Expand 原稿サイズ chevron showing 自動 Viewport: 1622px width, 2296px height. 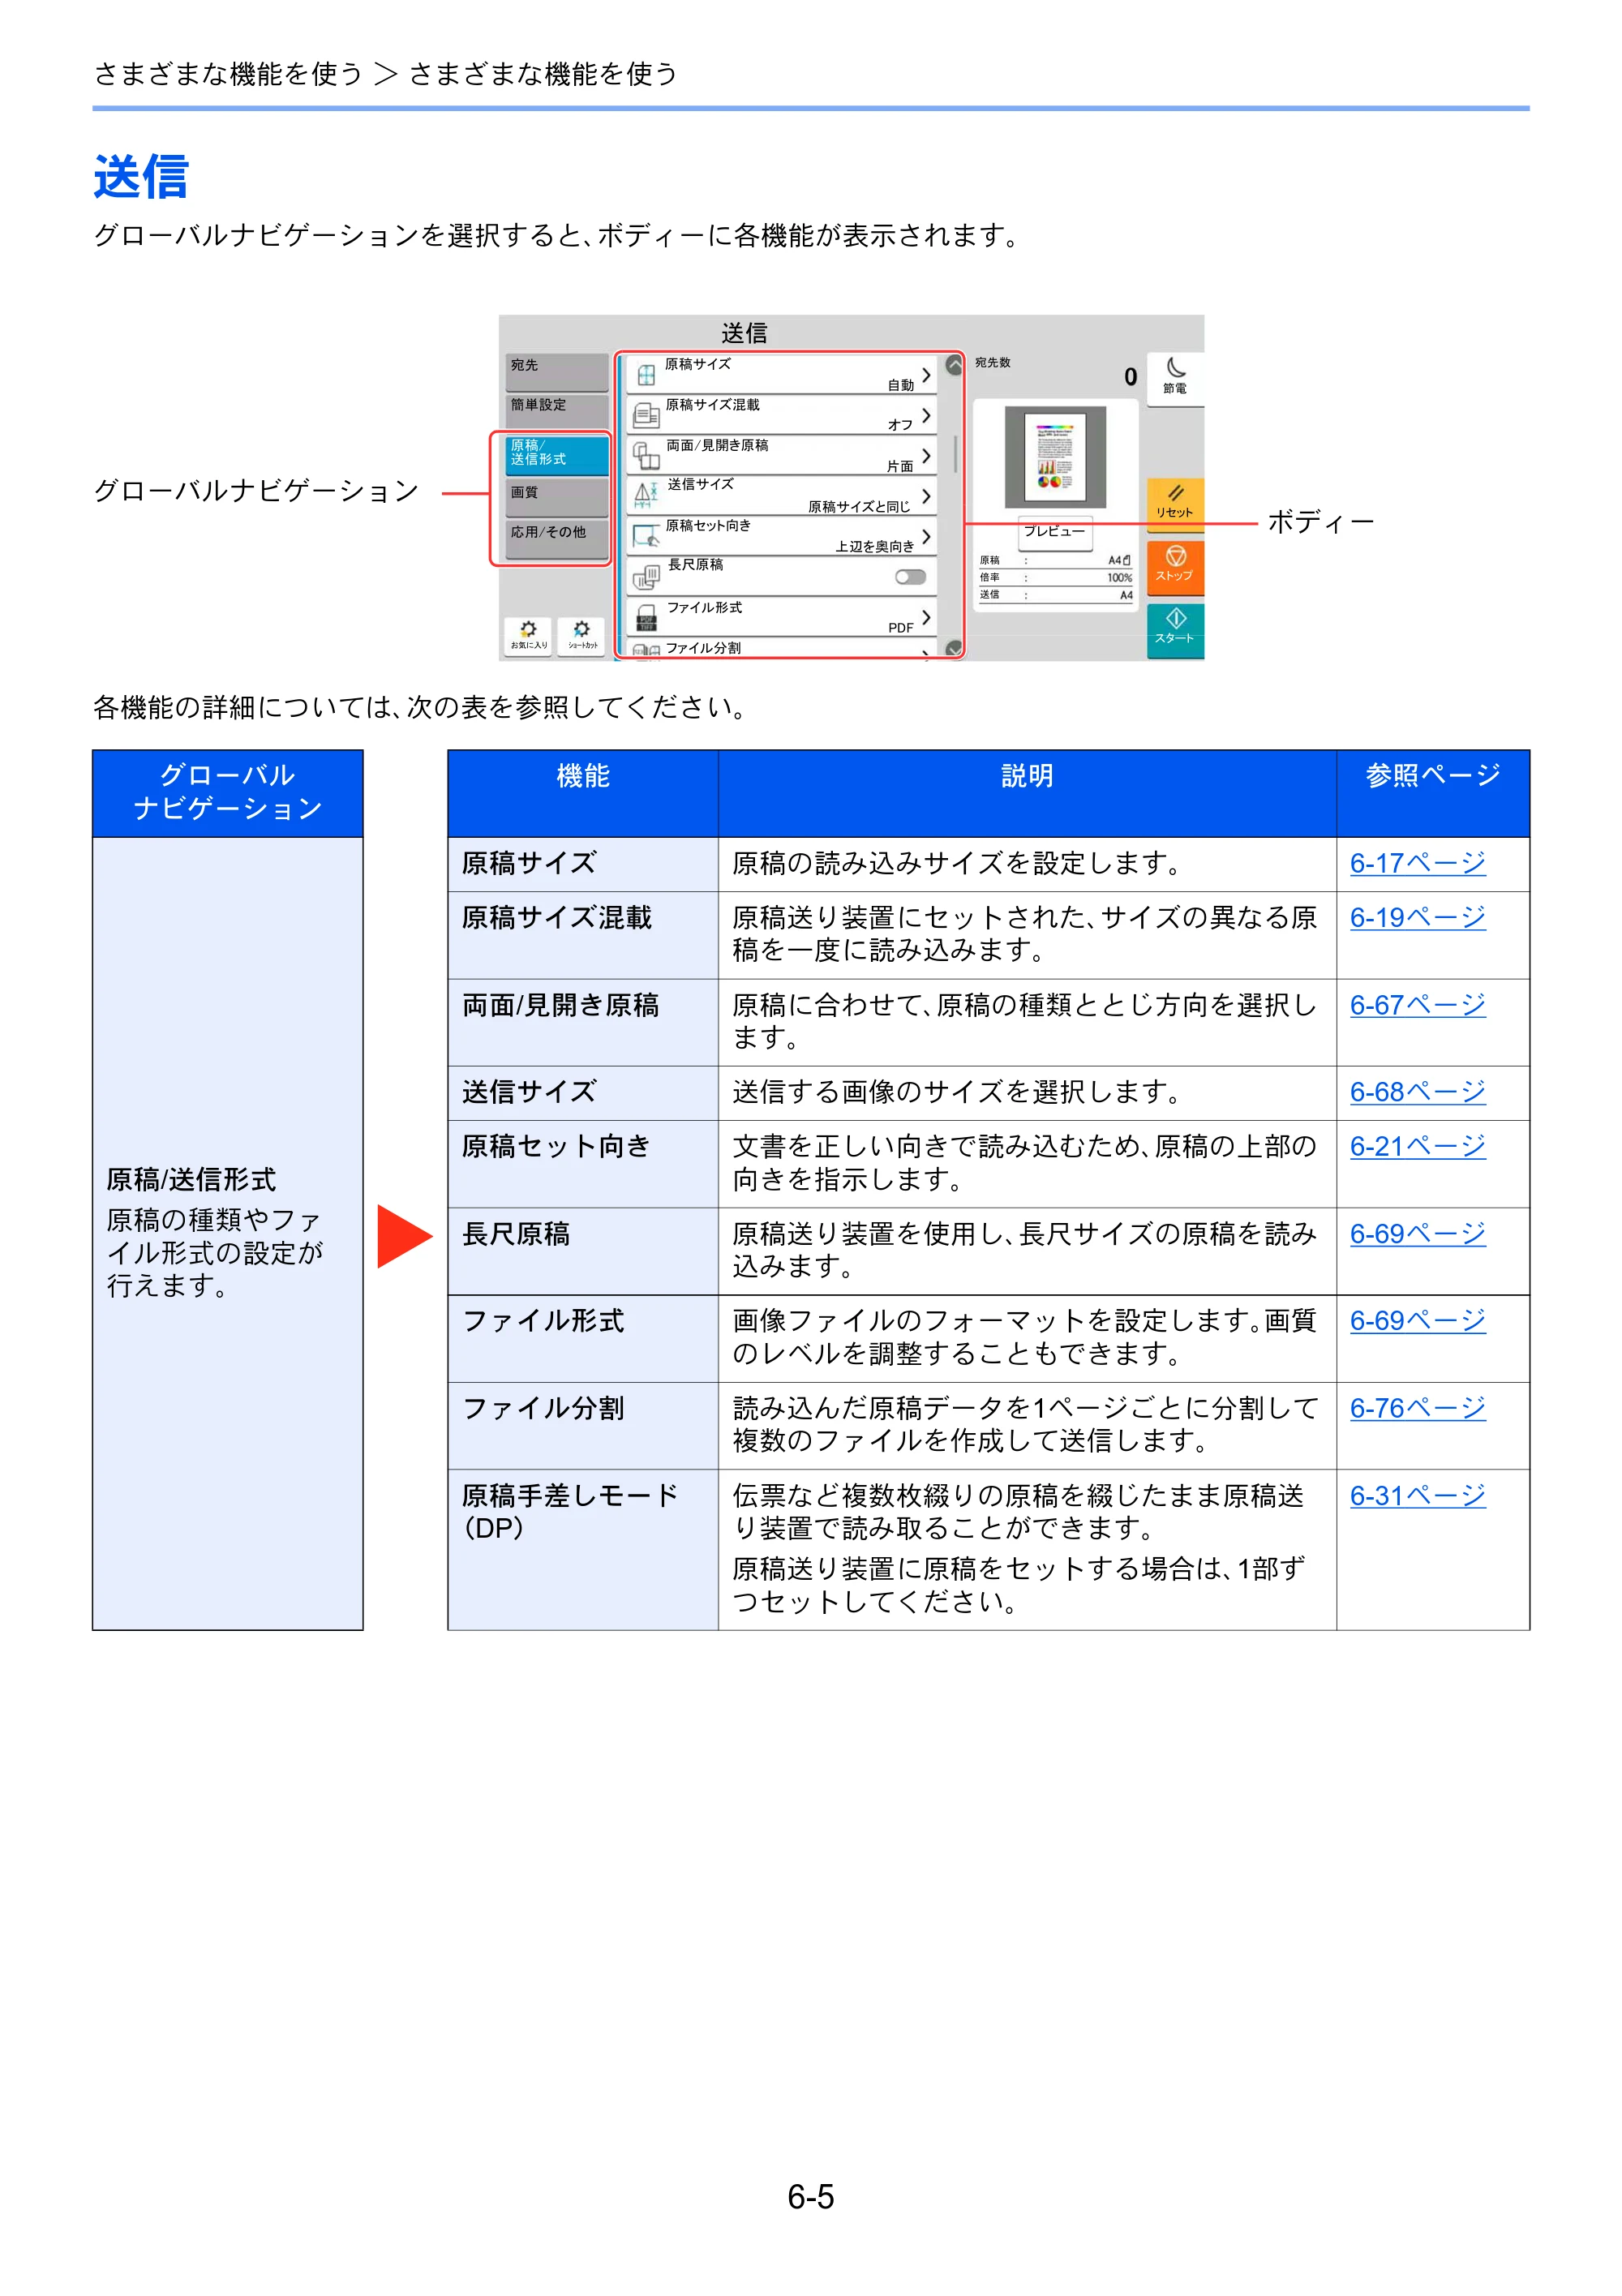926,375
